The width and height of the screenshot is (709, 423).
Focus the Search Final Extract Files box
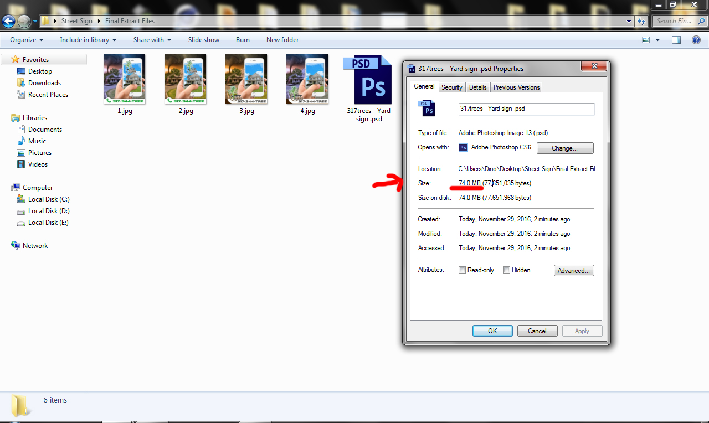point(679,21)
